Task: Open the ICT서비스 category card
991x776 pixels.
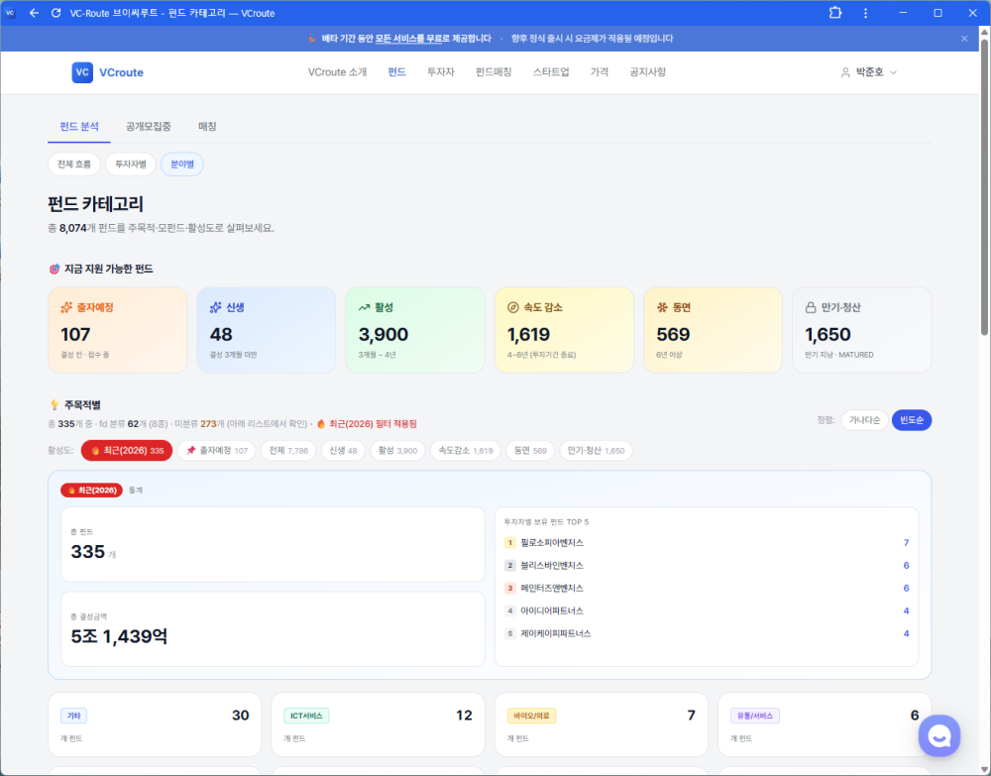Action: [x=378, y=724]
